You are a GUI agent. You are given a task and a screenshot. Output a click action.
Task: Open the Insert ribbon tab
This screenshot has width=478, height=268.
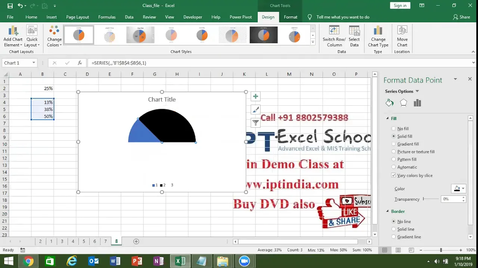[52, 17]
